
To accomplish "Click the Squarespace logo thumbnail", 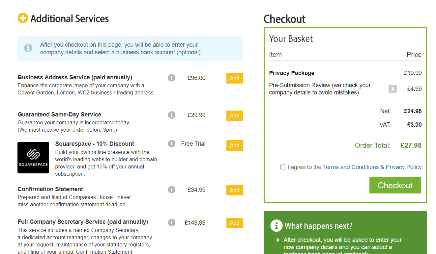I will (33, 158).
